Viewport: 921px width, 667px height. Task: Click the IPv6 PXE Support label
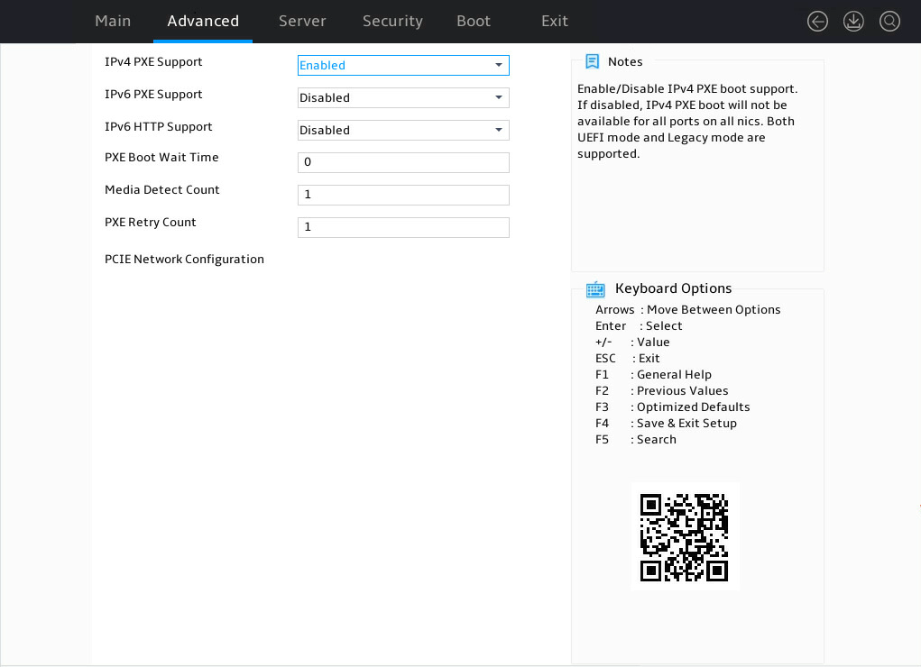[x=153, y=94]
